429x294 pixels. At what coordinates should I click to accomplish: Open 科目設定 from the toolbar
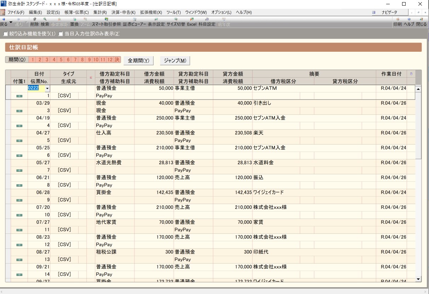[207, 22]
